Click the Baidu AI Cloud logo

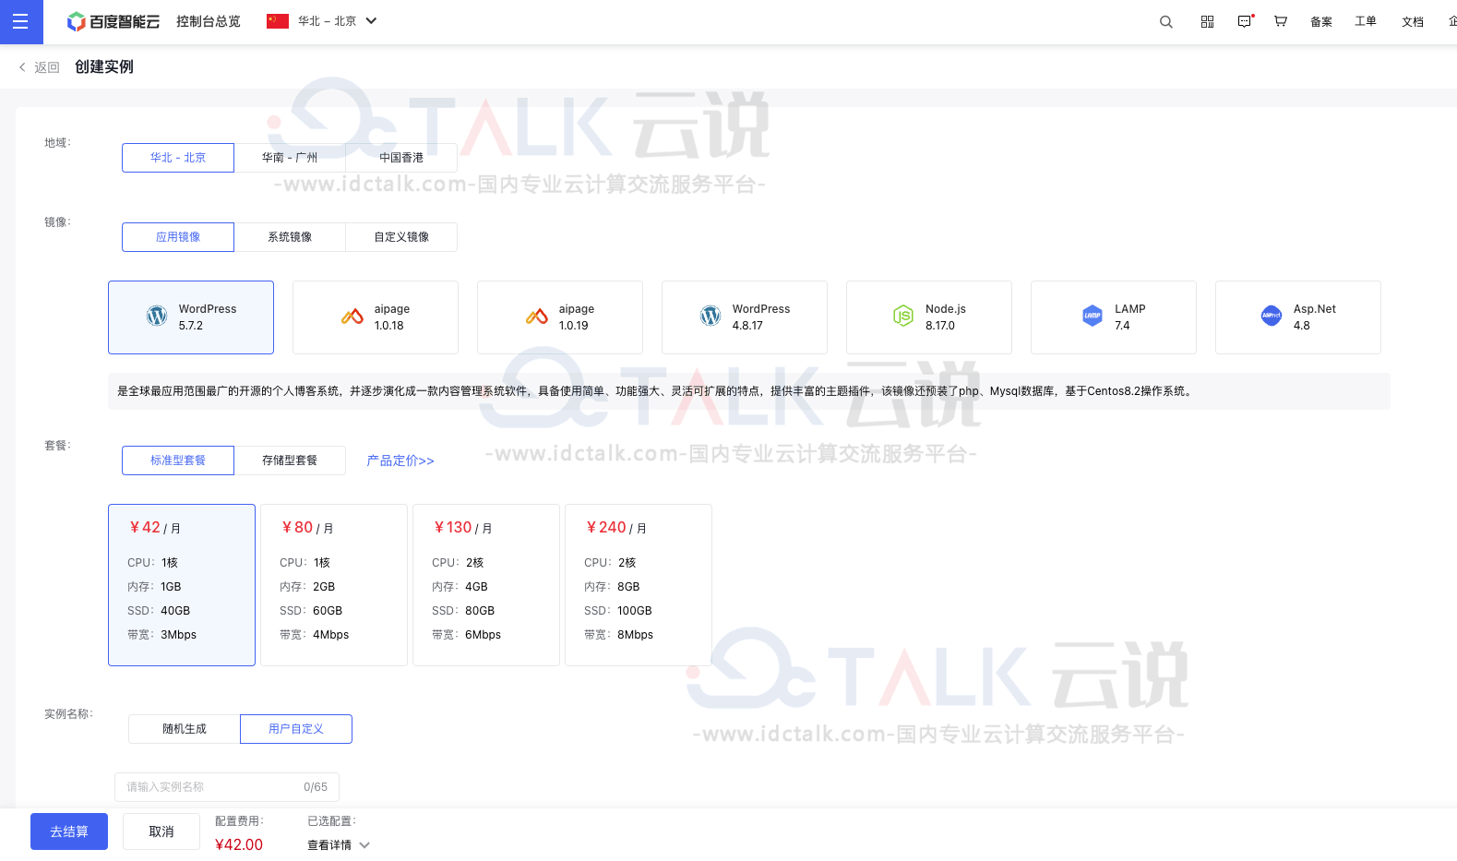113,21
